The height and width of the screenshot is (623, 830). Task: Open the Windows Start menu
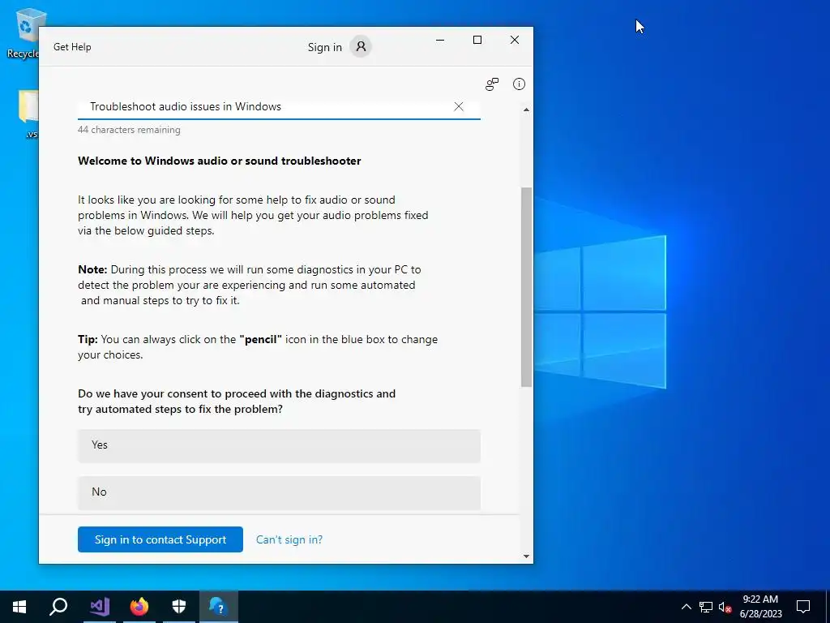(19, 607)
